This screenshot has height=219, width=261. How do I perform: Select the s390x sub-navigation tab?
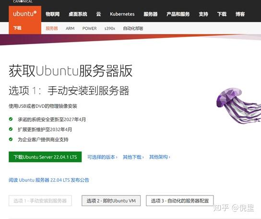click(110, 28)
